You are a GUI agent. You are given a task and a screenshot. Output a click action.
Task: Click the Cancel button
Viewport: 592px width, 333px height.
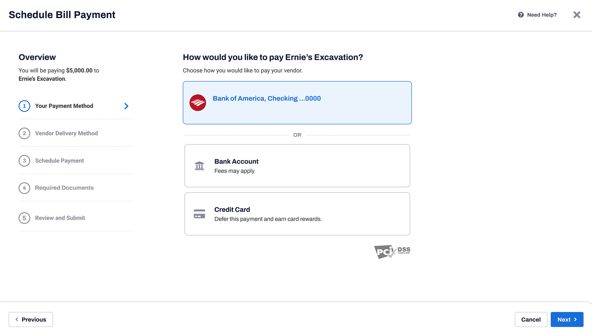click(x=531, y=320)
